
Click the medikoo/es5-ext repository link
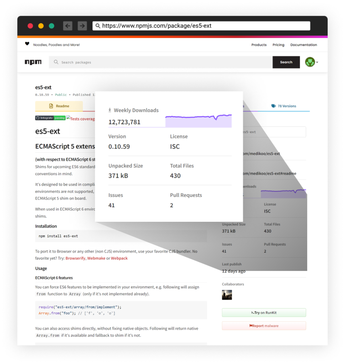[x=262, y=154]
